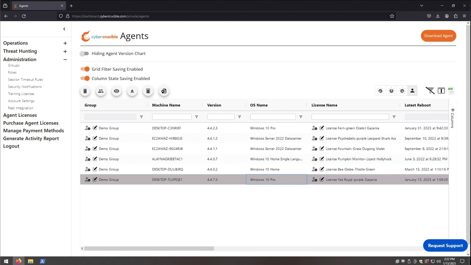Click the browser reload button
The image size is (471, 265).
pos(24,16)
